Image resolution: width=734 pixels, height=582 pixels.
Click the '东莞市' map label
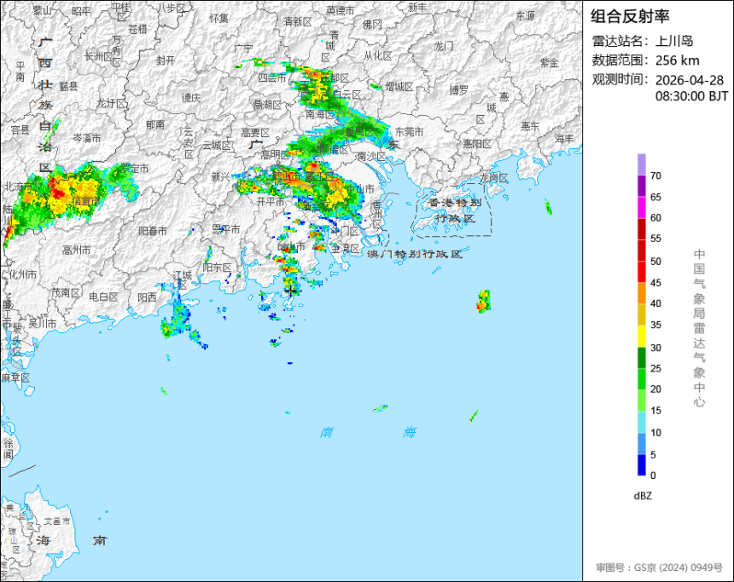[x=410, y=132]
